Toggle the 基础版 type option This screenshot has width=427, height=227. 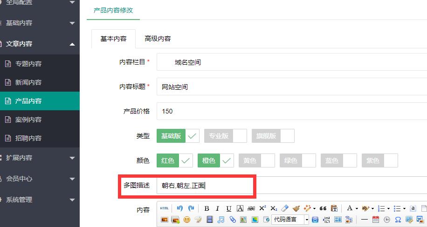178,136
